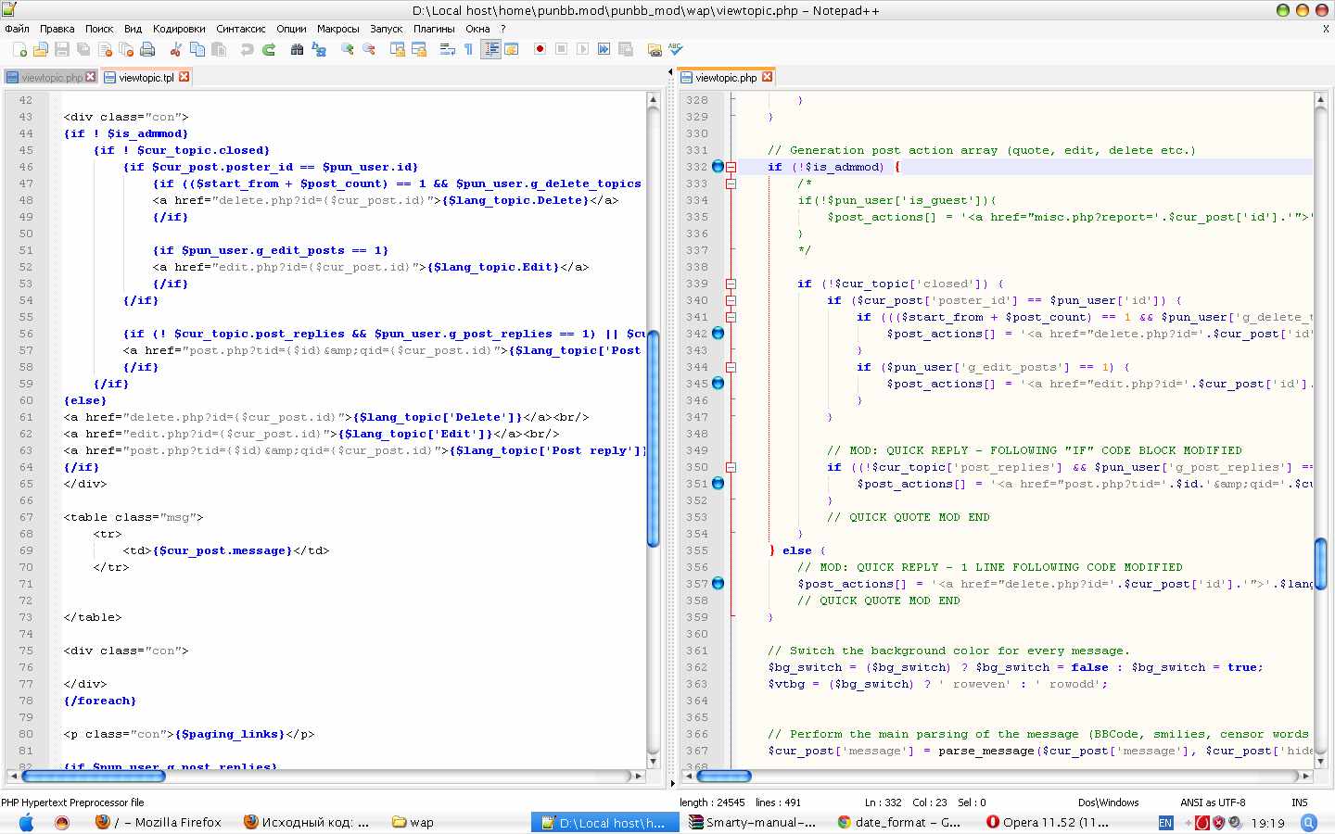Switch to the viewtopic.tpl tab
This screenshot has height=834, width=1335.
146,78
